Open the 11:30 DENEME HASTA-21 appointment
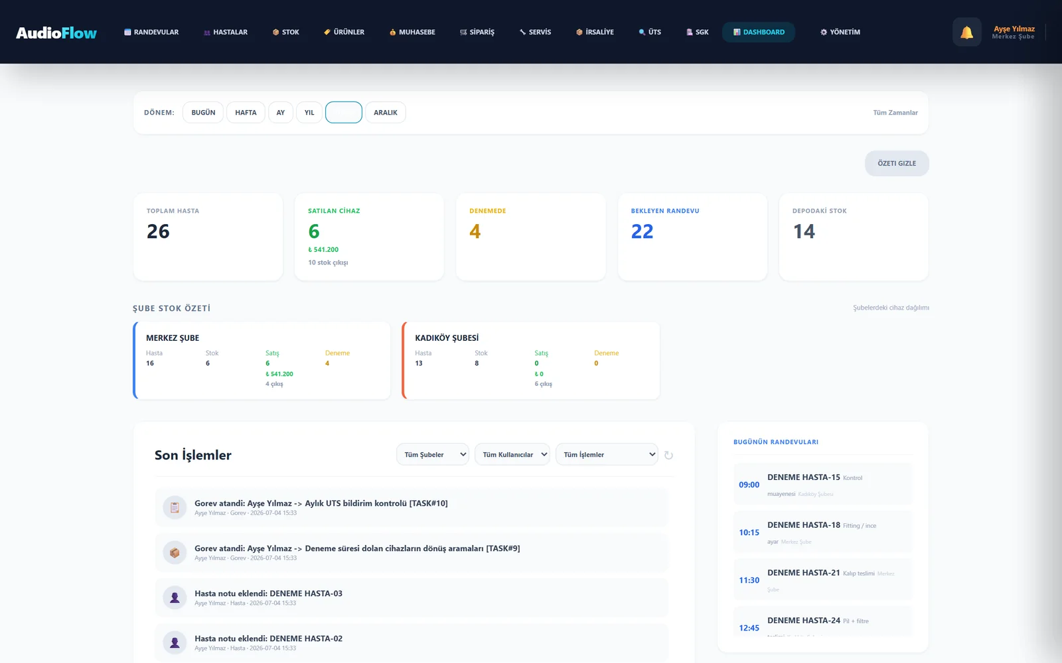This screenshot has height=663, width=1062. click(823, 579)
